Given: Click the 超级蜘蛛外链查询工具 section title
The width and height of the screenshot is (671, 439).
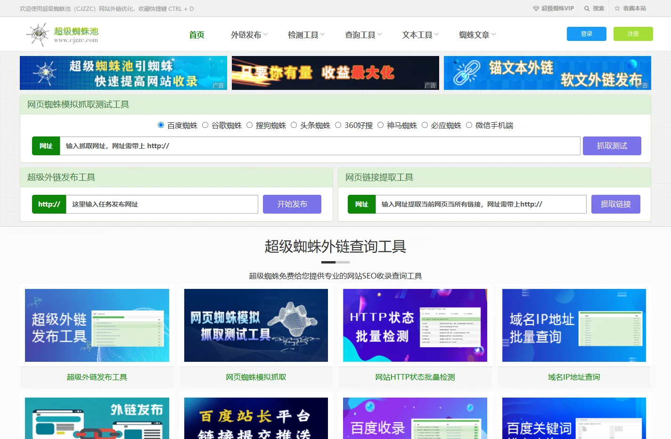Looking at the screenshot, I should coord(335,246).
